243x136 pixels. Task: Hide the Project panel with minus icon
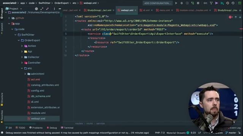(x=60, y=9)
